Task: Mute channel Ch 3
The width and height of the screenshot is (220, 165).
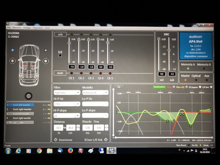Action: [x=91, y=73]
